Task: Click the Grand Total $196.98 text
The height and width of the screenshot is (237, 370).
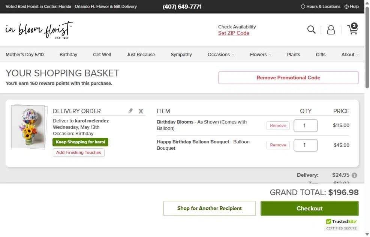Action: coord(314,192)
